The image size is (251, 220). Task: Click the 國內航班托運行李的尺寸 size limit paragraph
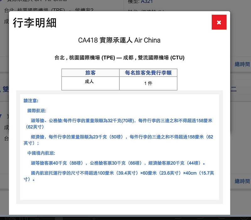pyautogui.click(x=119, y=176)
